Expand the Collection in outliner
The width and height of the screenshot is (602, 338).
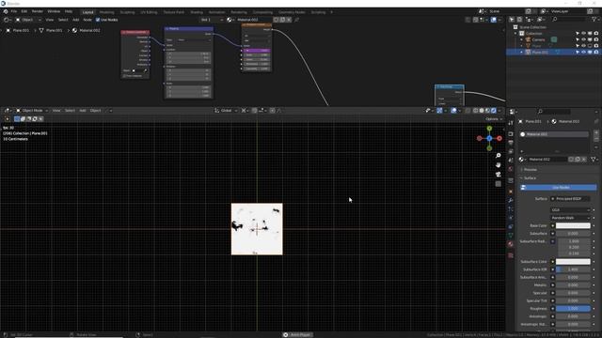(x=515, y=34)
